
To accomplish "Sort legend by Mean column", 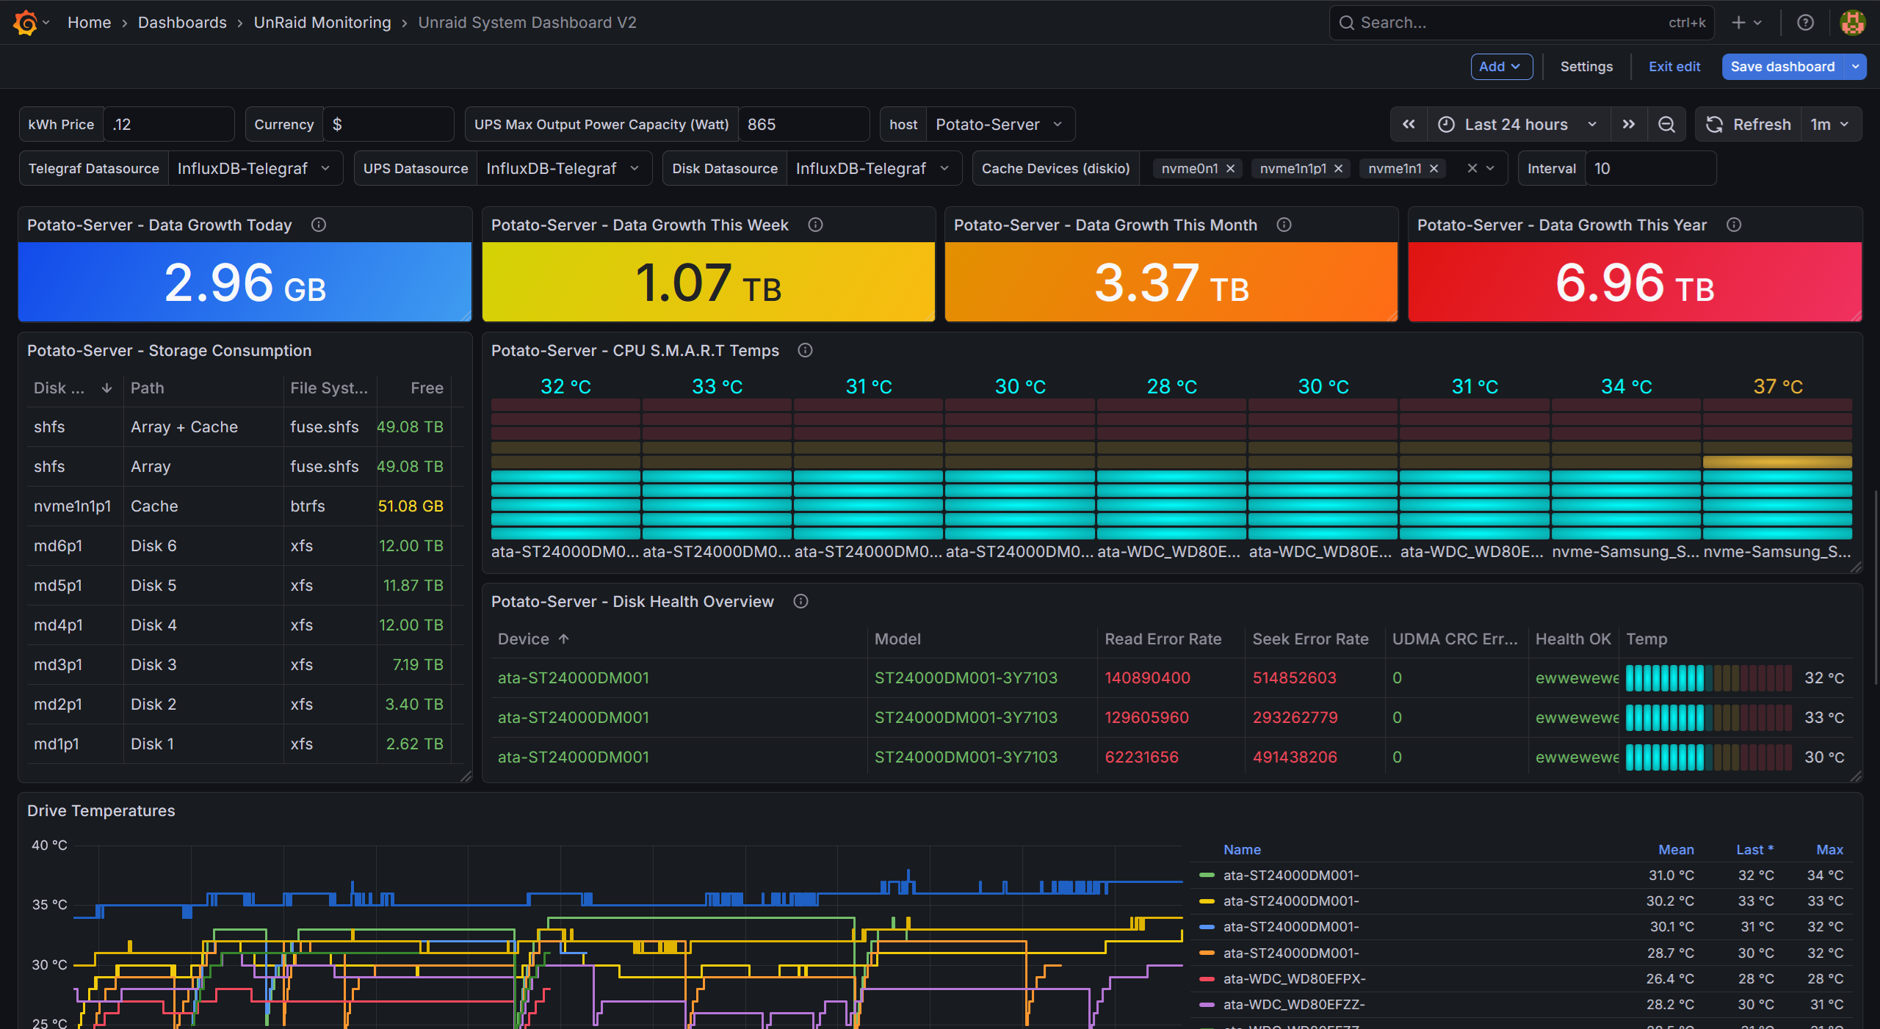I will (1676, 850).
